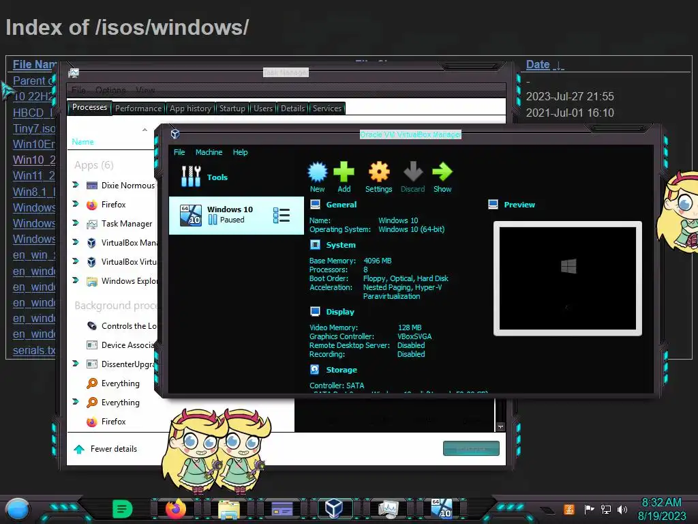
Task: Click the green Show arrow icon
Action: tap(442, 172)
